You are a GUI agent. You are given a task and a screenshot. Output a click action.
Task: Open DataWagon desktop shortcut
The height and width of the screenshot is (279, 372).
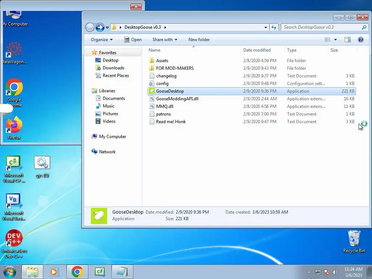click(x=14, y=53)
